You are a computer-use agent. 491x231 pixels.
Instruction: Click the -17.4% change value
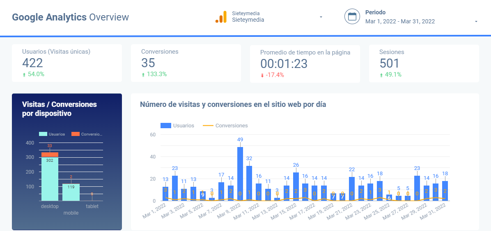click(x=275, y=75)
